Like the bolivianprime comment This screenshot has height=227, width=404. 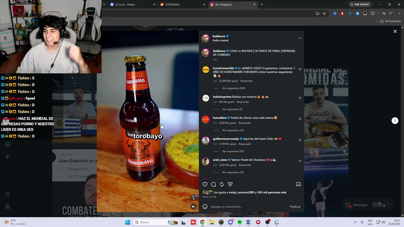[x=300, y=98]
